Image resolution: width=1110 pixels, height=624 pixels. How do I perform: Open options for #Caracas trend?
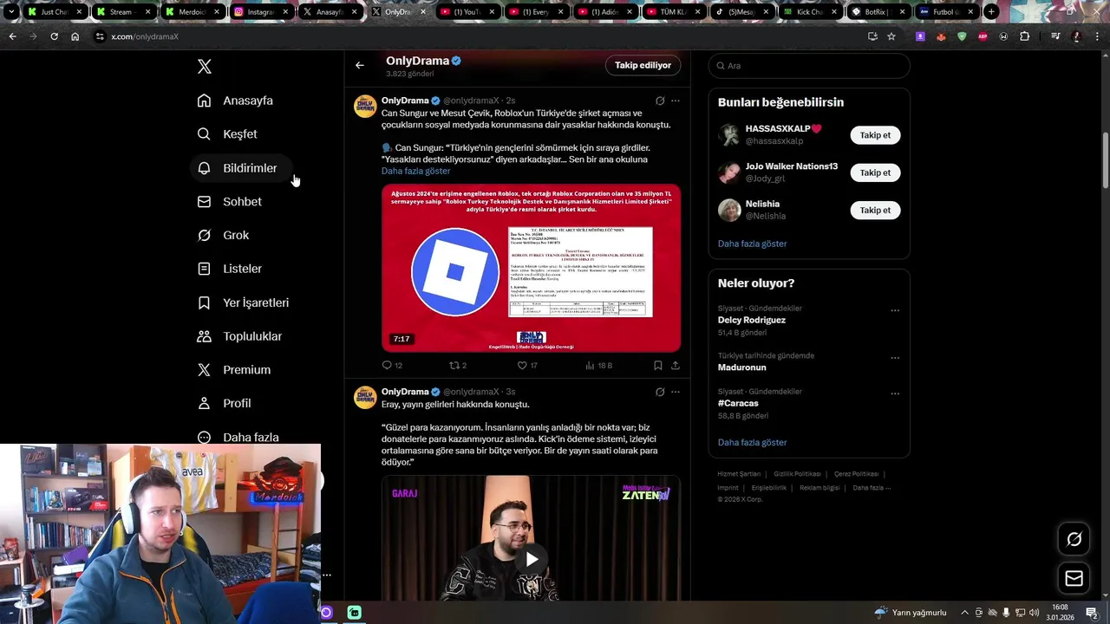coord(895,393)
